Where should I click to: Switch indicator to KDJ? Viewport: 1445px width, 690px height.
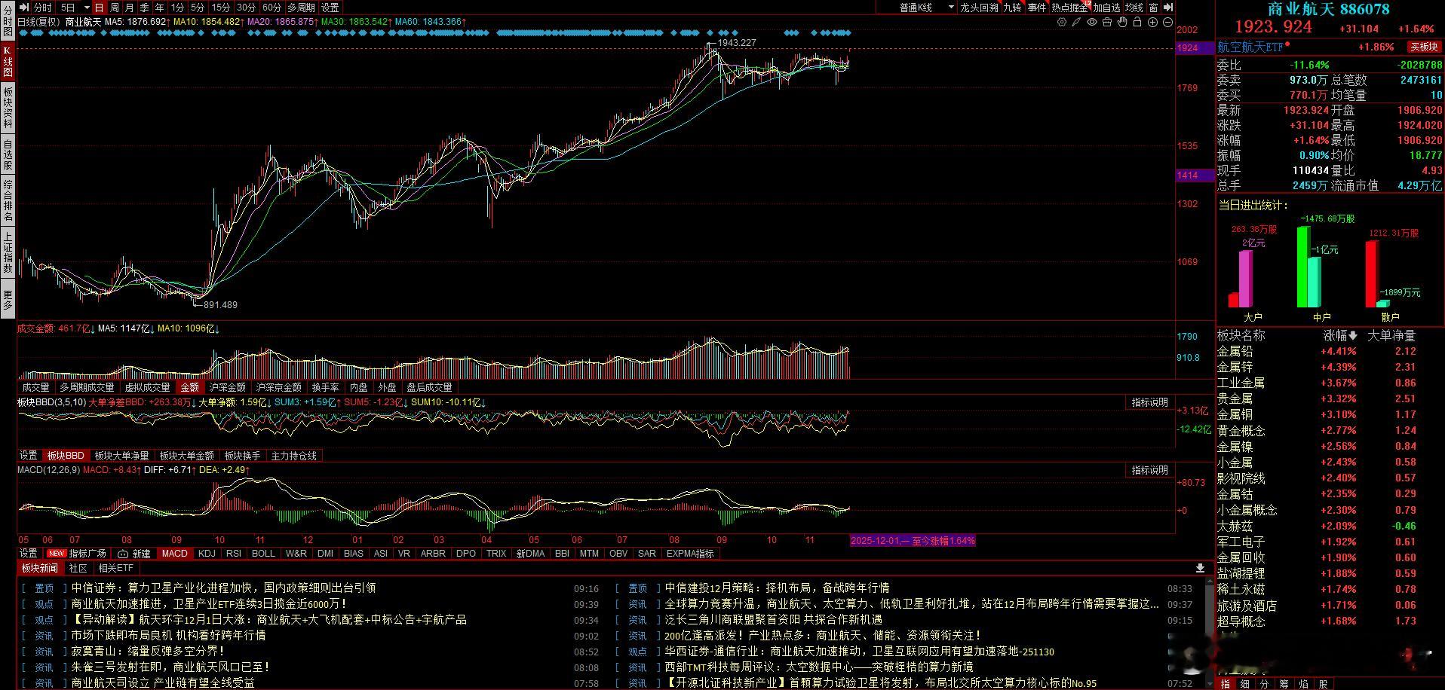(x=206, y=554)
